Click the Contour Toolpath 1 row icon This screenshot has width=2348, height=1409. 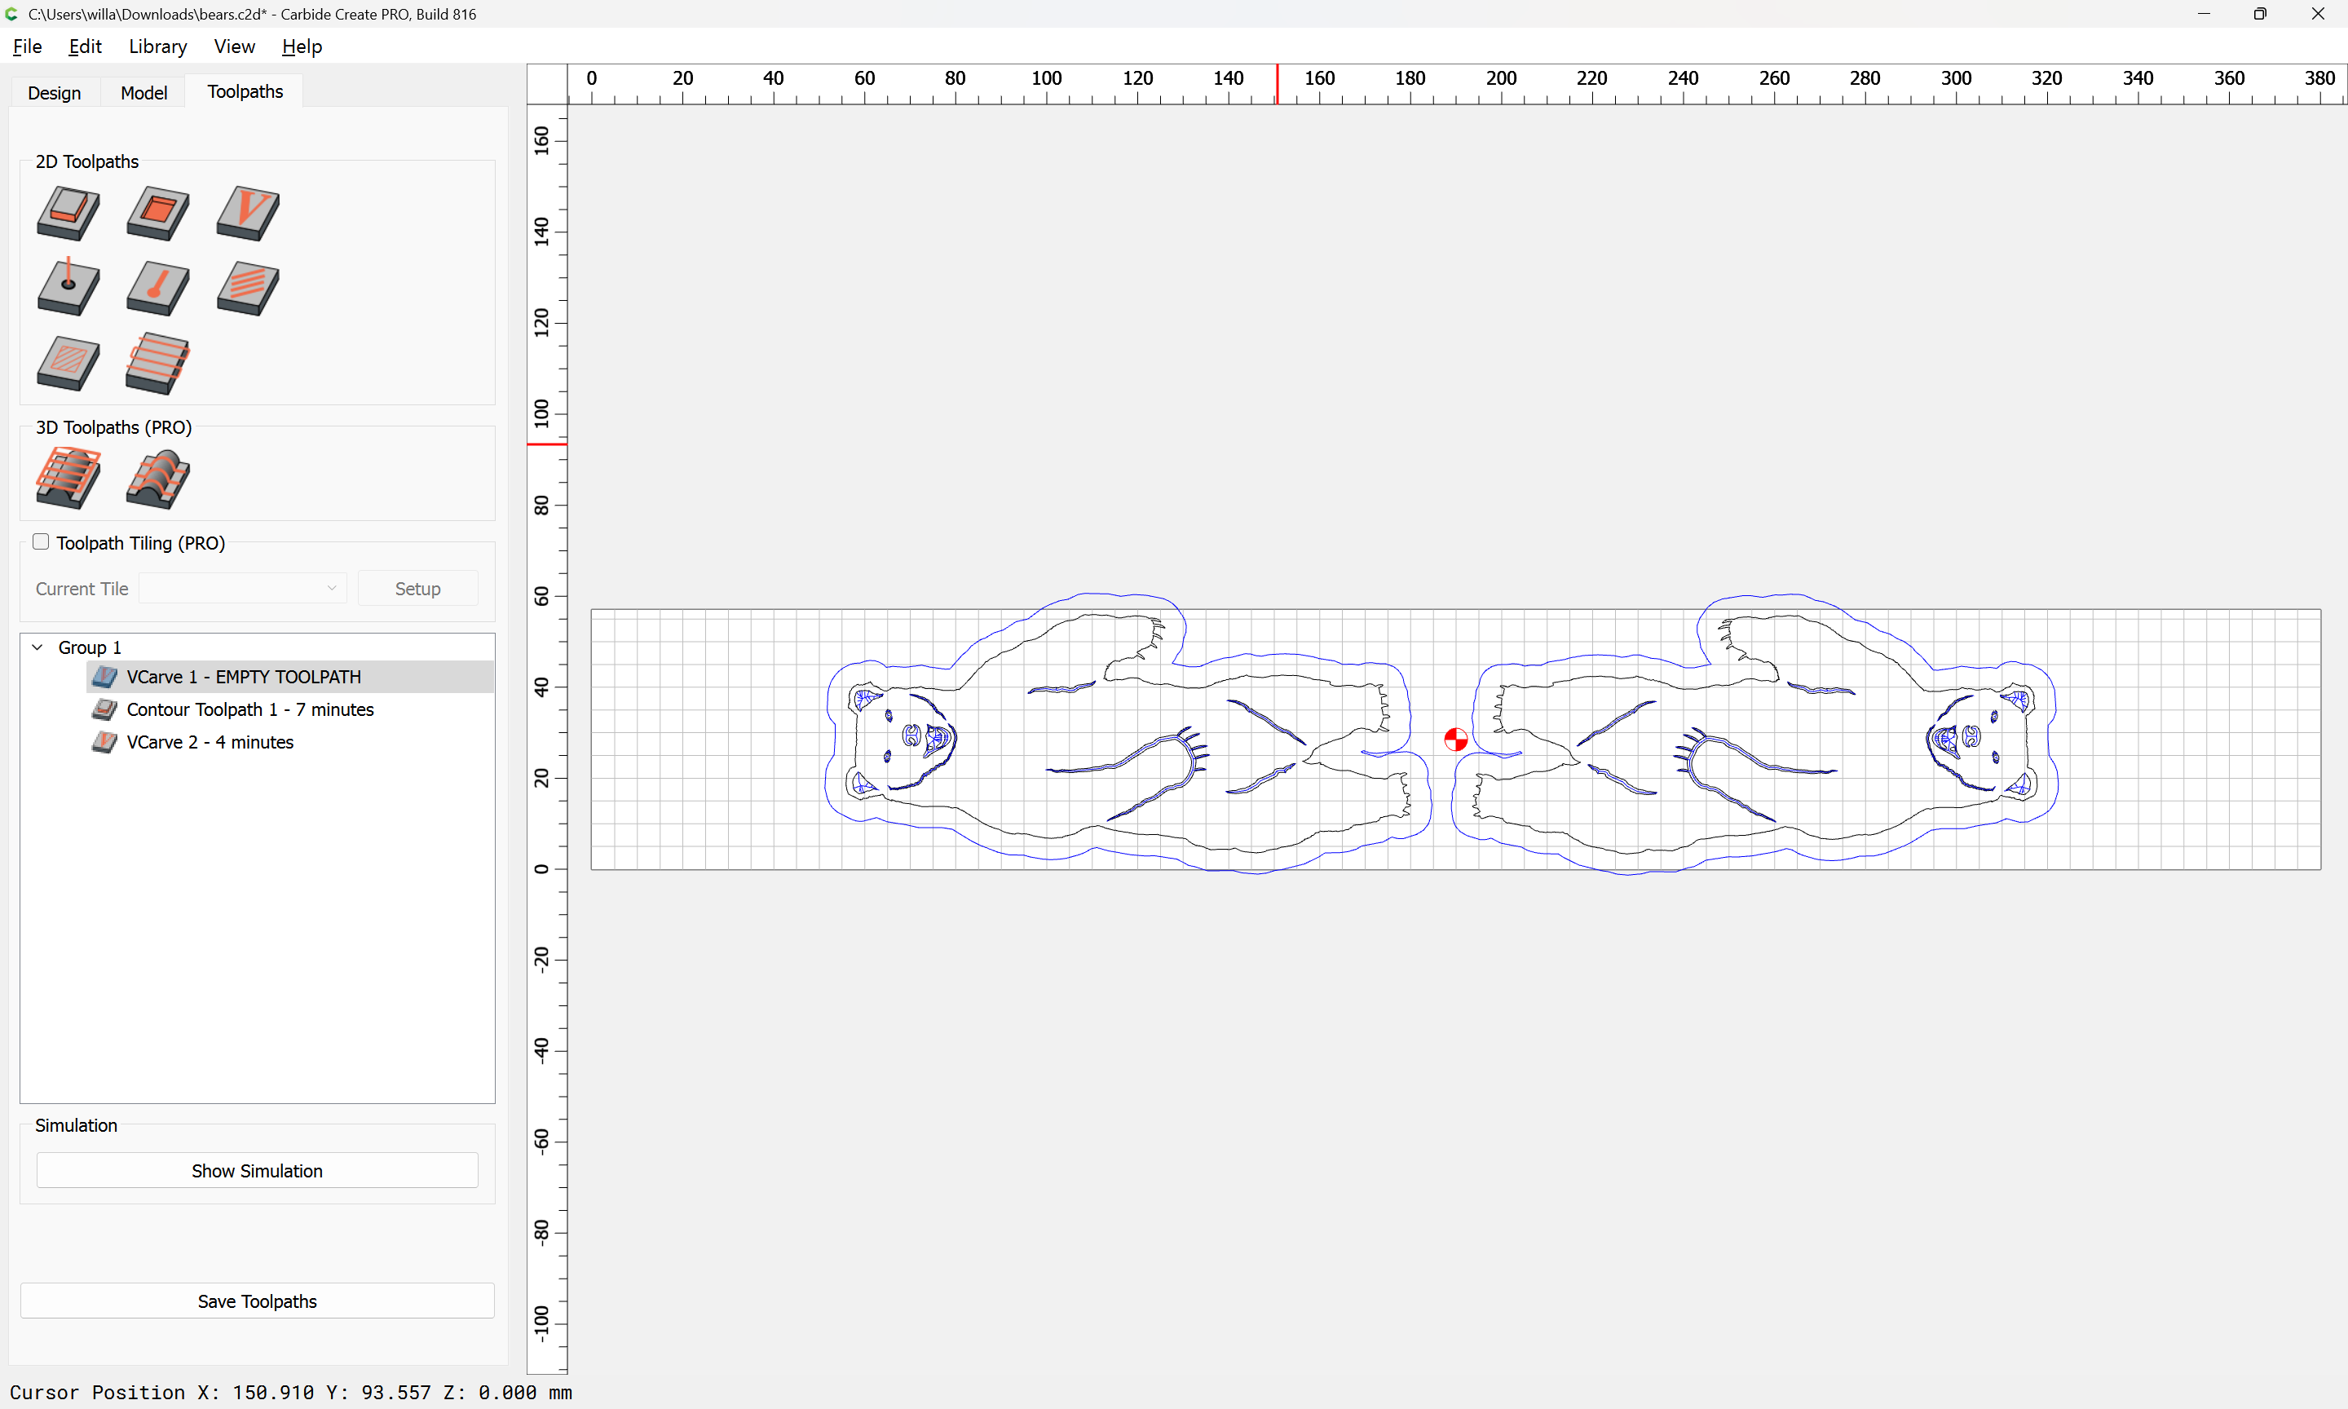coord(104,709)
